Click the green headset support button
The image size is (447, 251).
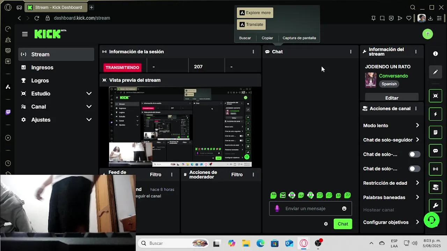click(x=432, y=220)
